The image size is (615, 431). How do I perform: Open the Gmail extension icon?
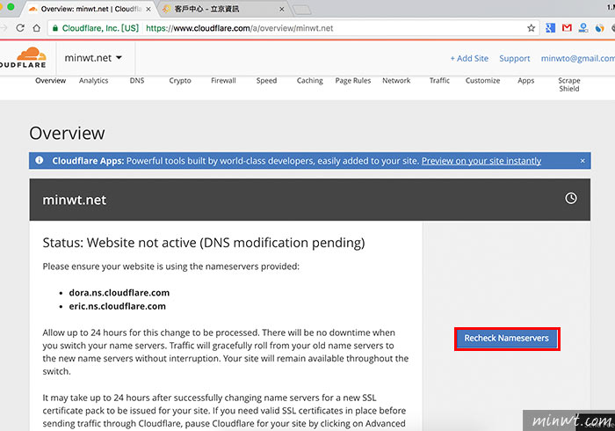[x=567, y=28]
